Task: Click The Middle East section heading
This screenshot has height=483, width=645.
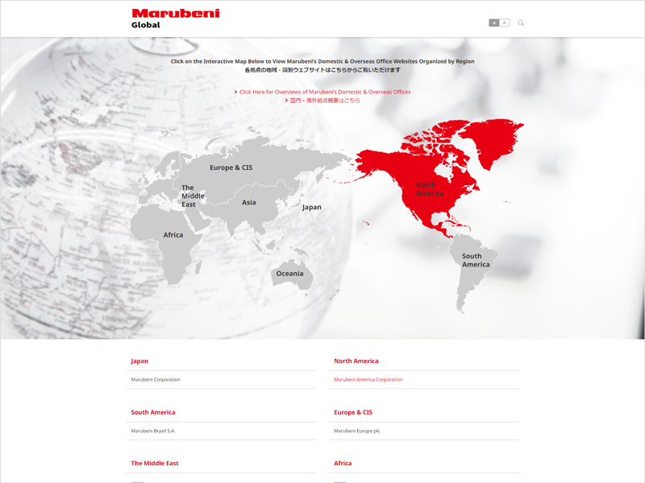Action: [155, 464]
